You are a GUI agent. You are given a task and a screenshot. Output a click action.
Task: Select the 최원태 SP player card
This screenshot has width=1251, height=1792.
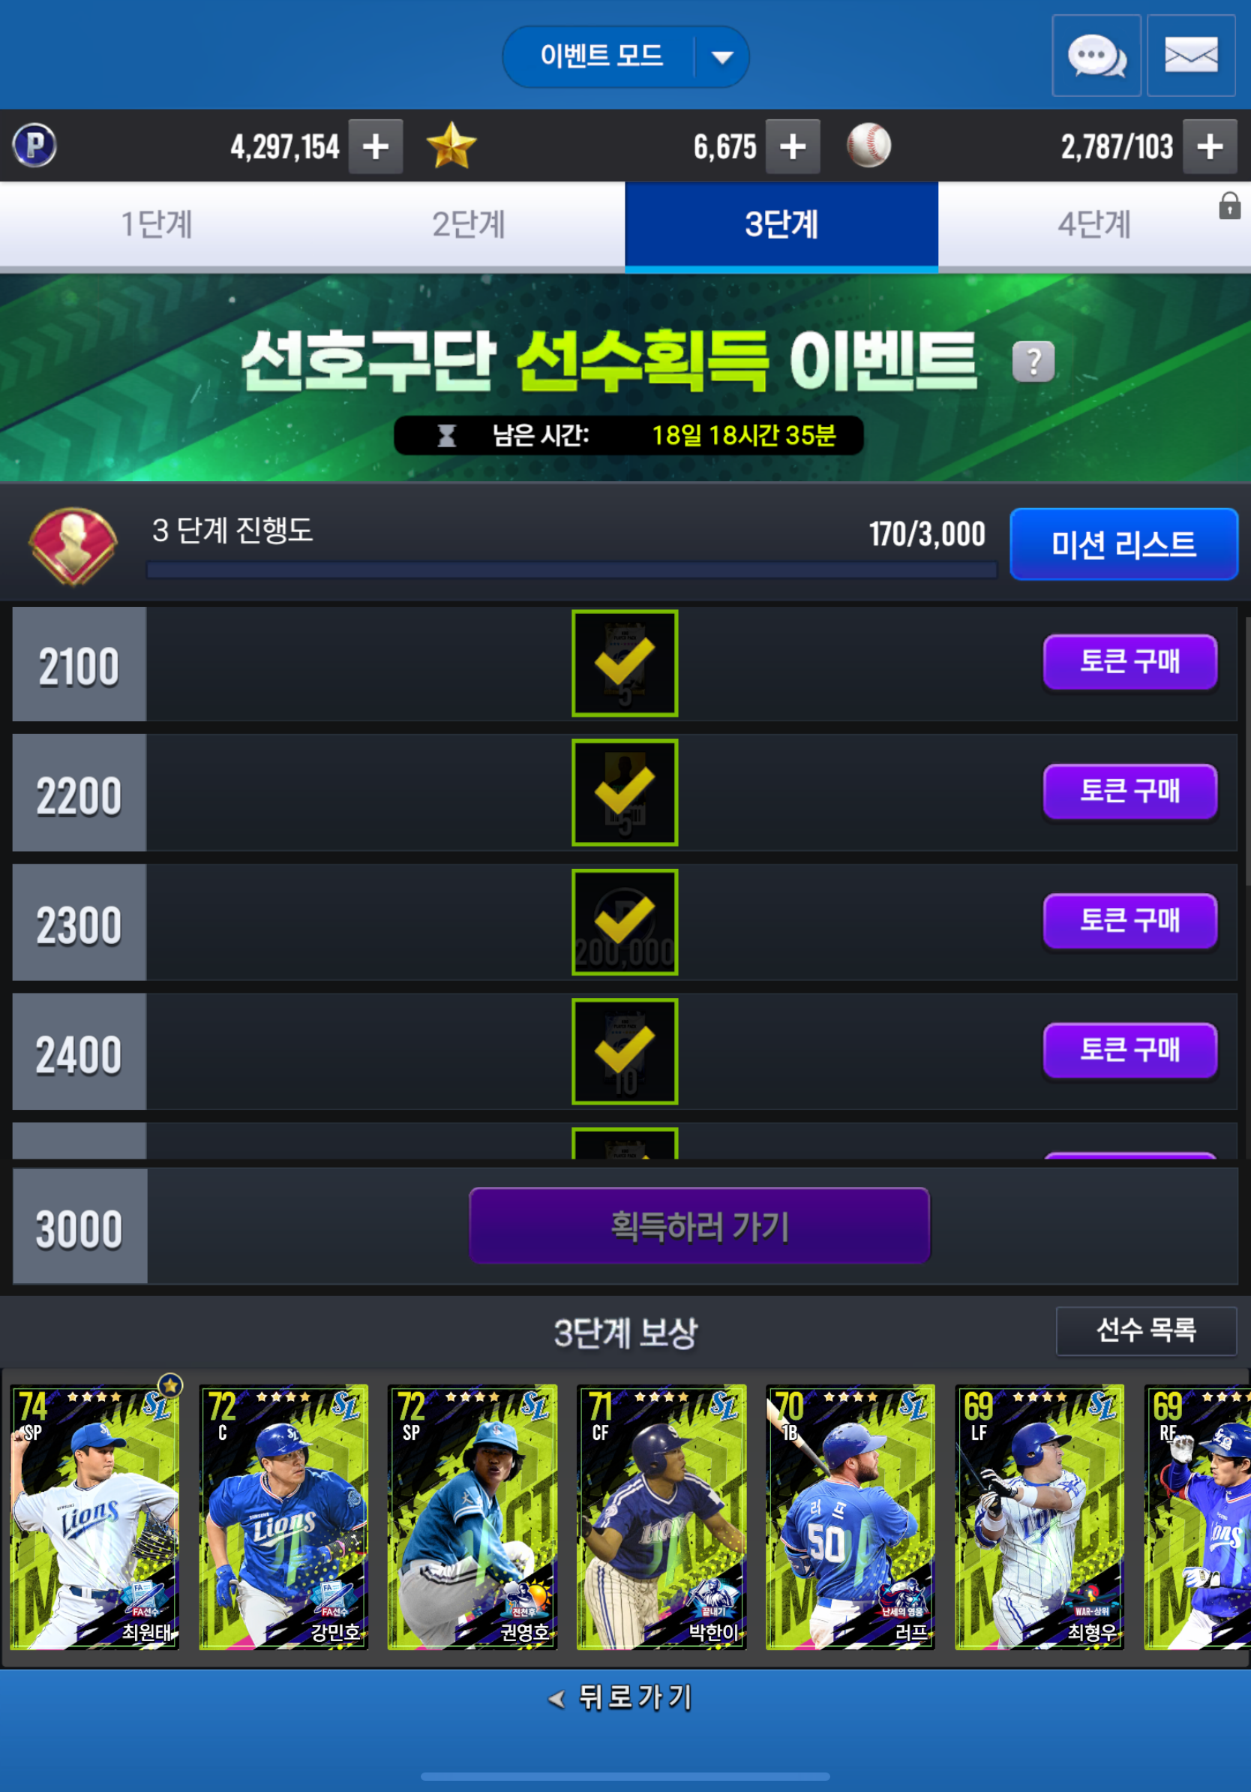94,1517
